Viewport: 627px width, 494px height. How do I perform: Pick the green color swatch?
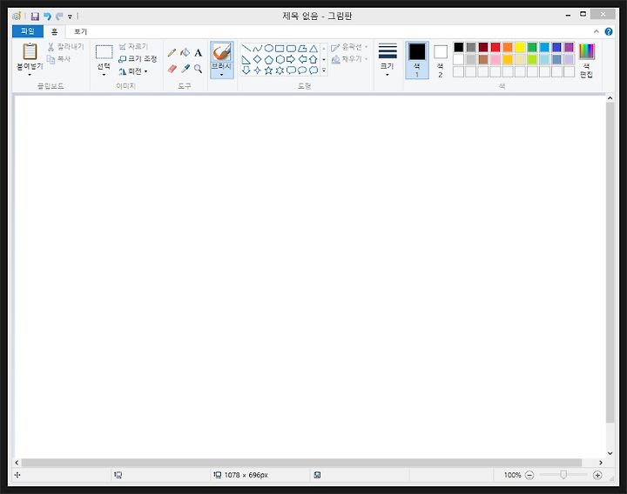pyautogui.click(x=532, y=47)
